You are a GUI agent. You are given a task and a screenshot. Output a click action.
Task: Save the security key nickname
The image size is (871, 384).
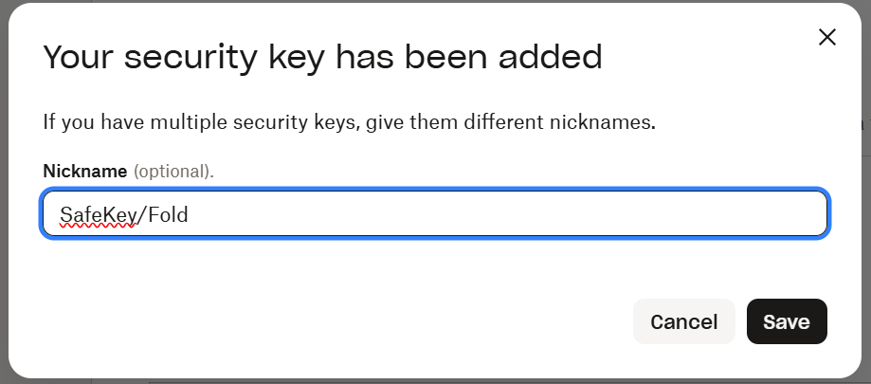coord(787,321)
